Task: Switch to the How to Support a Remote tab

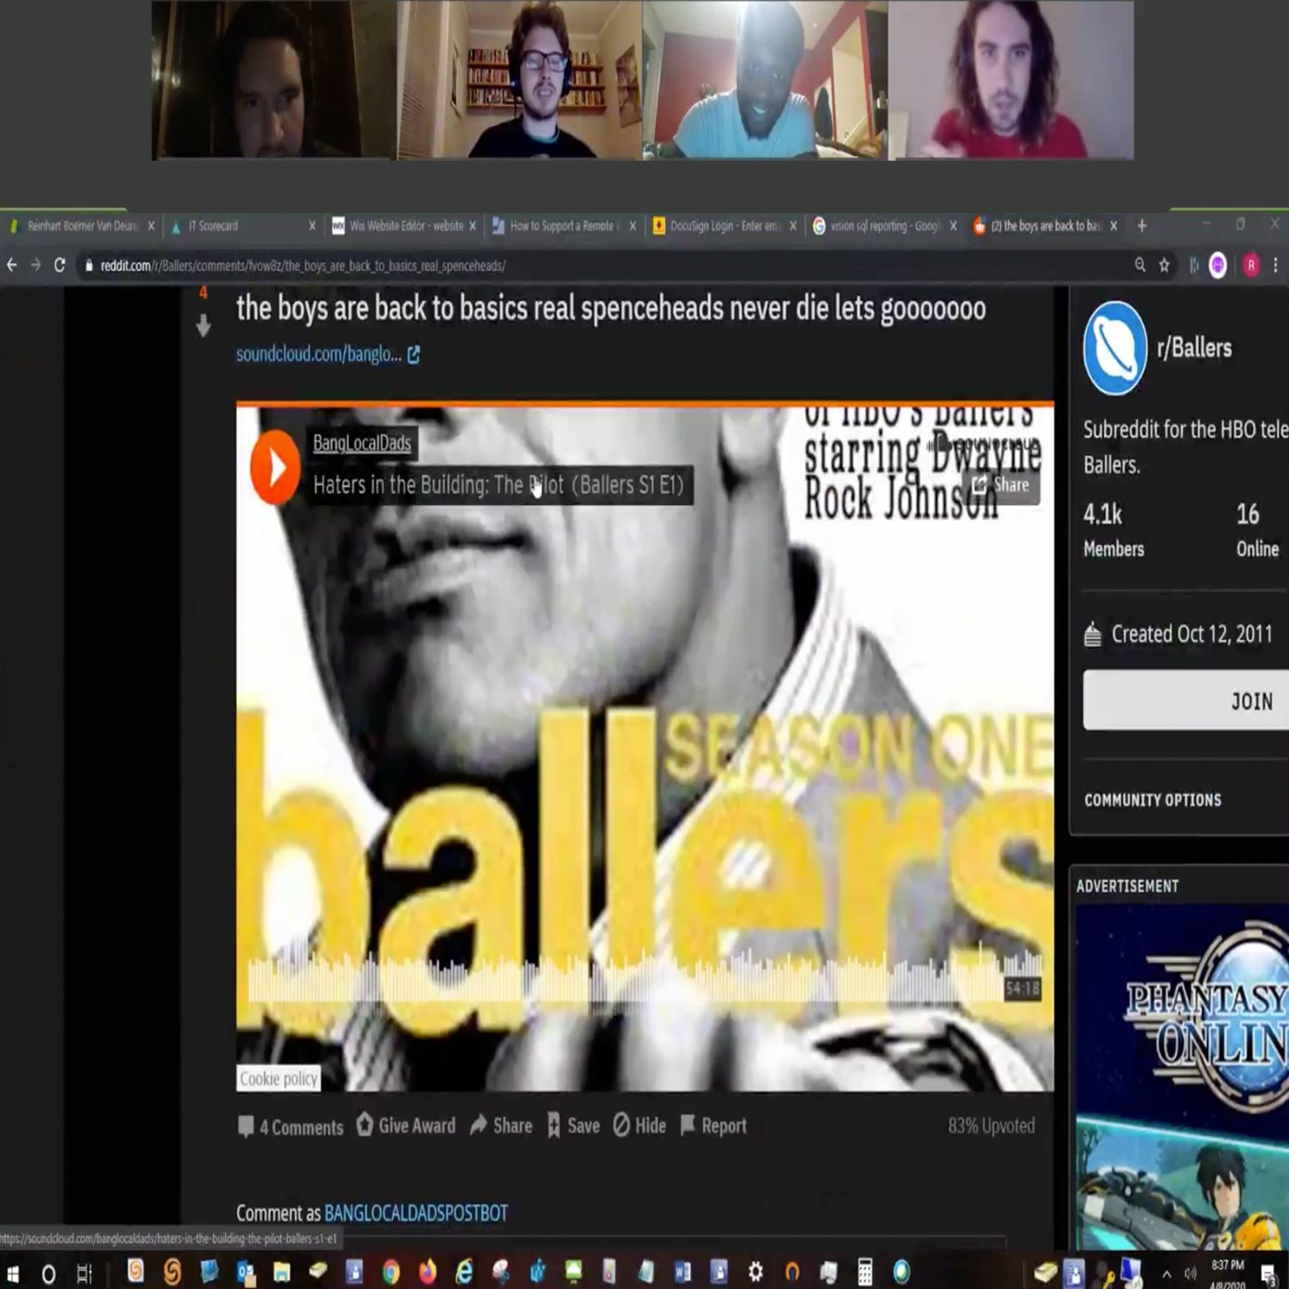Action: tap(565, 226)
